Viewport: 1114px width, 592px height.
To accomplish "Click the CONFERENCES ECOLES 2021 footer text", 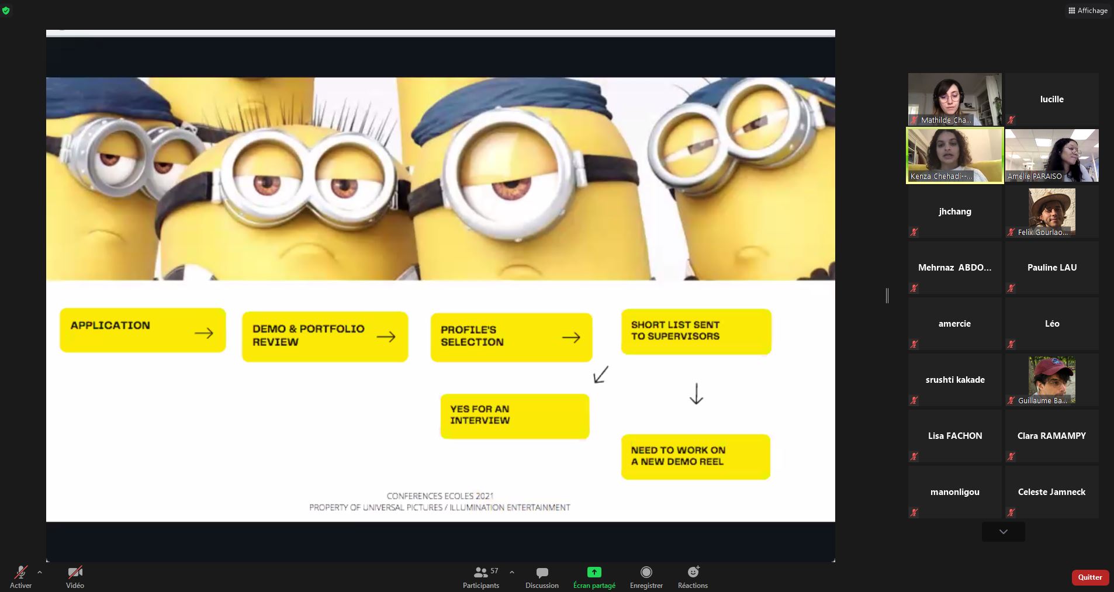I will point(440,496).
